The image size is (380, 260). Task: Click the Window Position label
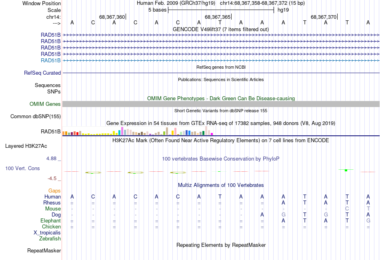pyautogui.click(x=42, y=3)
